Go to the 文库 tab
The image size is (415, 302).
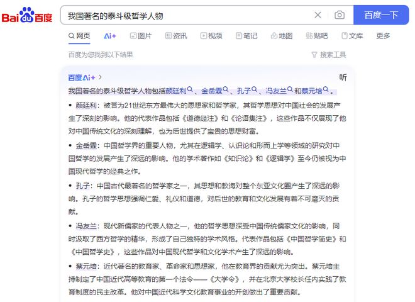pyautogui.click(x=352, y=36)
